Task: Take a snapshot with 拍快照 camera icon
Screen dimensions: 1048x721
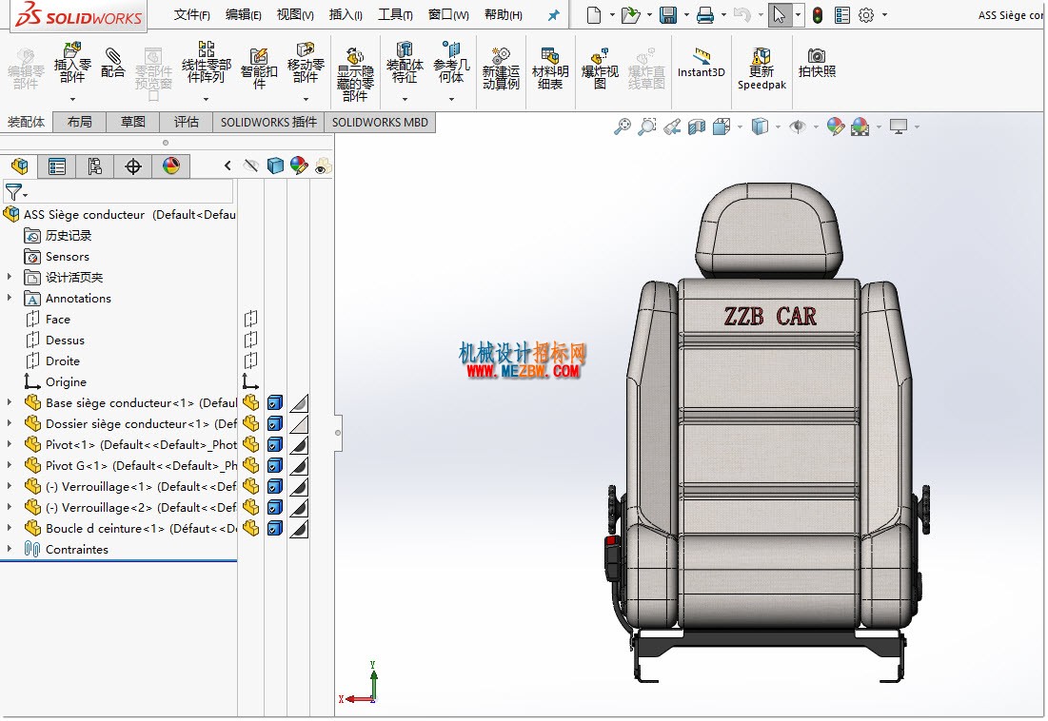Action: (817, 63)
